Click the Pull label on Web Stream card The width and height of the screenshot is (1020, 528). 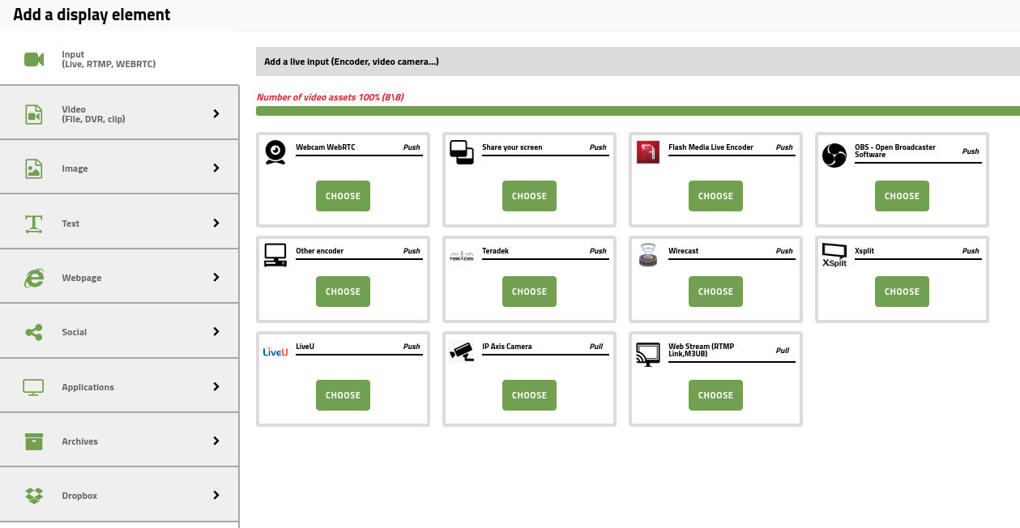click(x=783, y=351)
